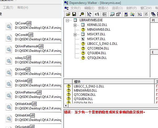
Task: Select QTSQLD4.DLL in the dependency tree
Action: point(97,58)
